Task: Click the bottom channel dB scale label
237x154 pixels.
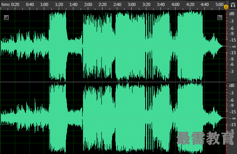Action: click(232, 85)
